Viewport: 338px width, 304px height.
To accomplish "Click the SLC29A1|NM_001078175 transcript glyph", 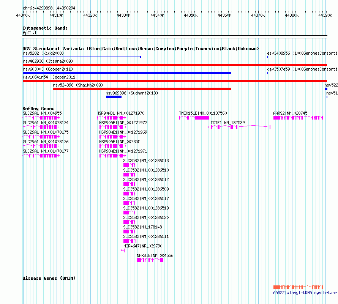I will [41, 137].
